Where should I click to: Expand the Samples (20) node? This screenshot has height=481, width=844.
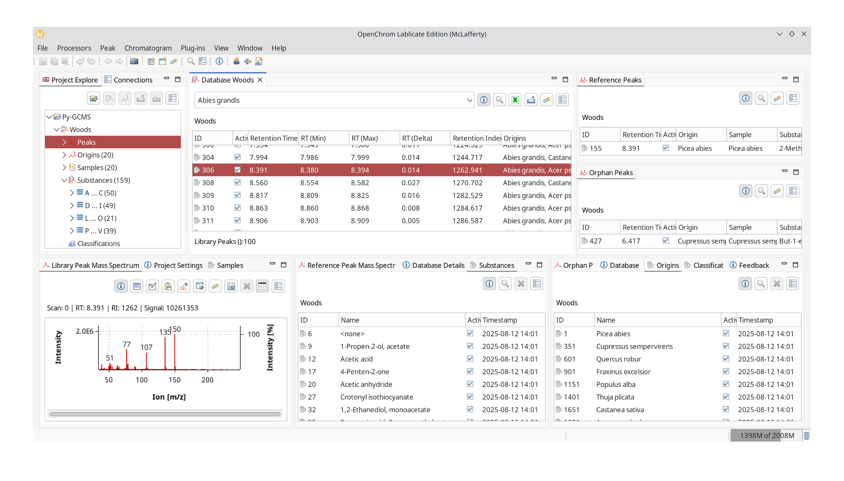(x=64, y=168)
